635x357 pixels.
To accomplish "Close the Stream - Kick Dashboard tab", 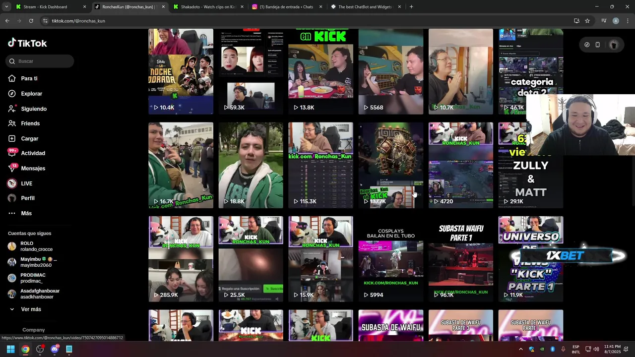I will tap(84, 7).
